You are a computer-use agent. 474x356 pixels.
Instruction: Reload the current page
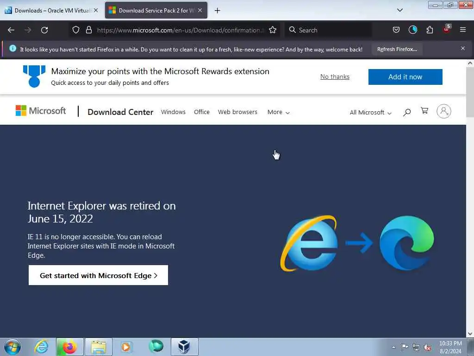[44, 30]
